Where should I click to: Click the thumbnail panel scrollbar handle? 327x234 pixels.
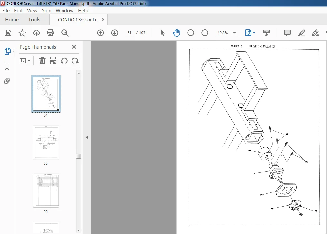pos(78,156)
